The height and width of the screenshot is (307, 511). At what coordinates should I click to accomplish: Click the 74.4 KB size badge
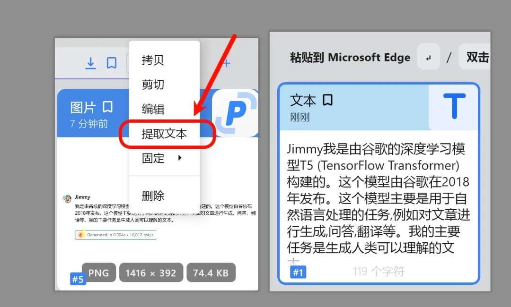pyautogui.click(x=211, y=273)
